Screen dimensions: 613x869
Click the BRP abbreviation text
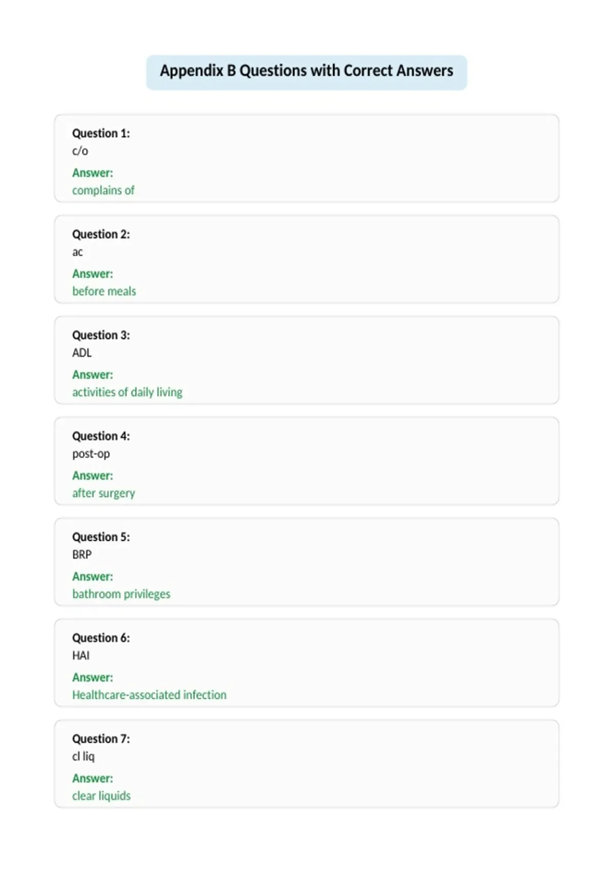82,555
